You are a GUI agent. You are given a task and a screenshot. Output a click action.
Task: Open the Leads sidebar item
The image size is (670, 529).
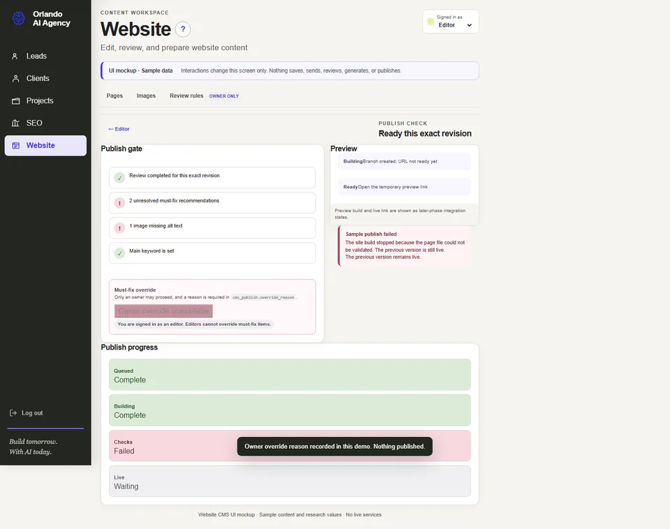(x=45, y=56)
